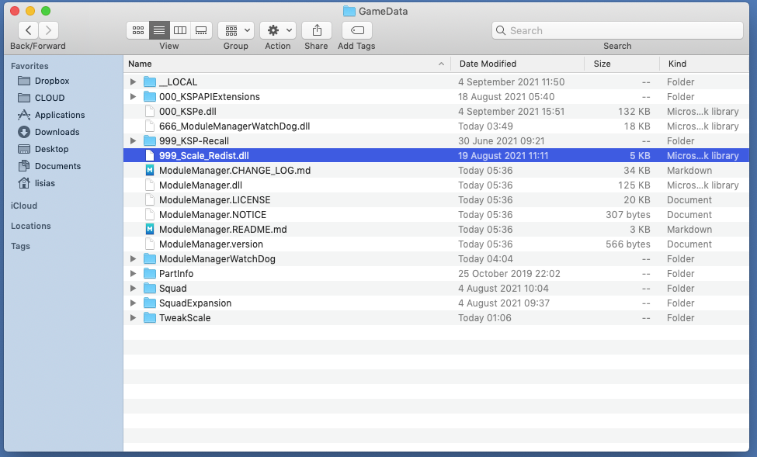Click the Tags sidebar heading
This screenshot has width=757, height=457.
[x=20, y=246]
